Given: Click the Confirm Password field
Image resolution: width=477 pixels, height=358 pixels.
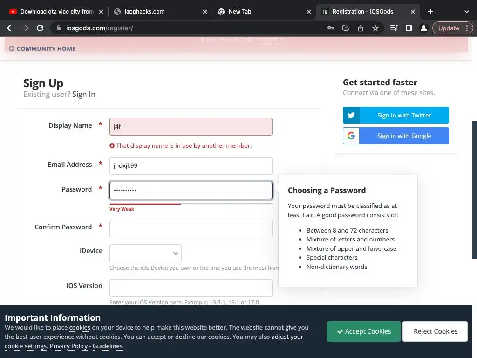Looking at the screenshot, I should pos(191,228).
